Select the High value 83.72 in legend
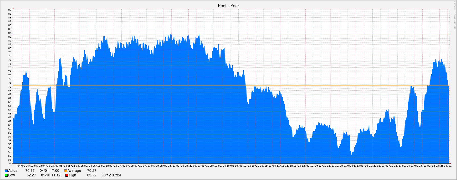 pos(92,175)
